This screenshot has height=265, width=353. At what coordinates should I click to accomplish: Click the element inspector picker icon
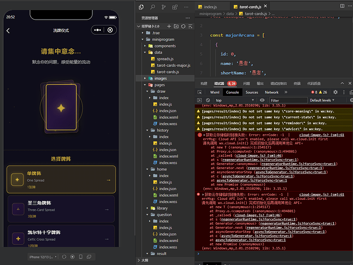(200, 92)
